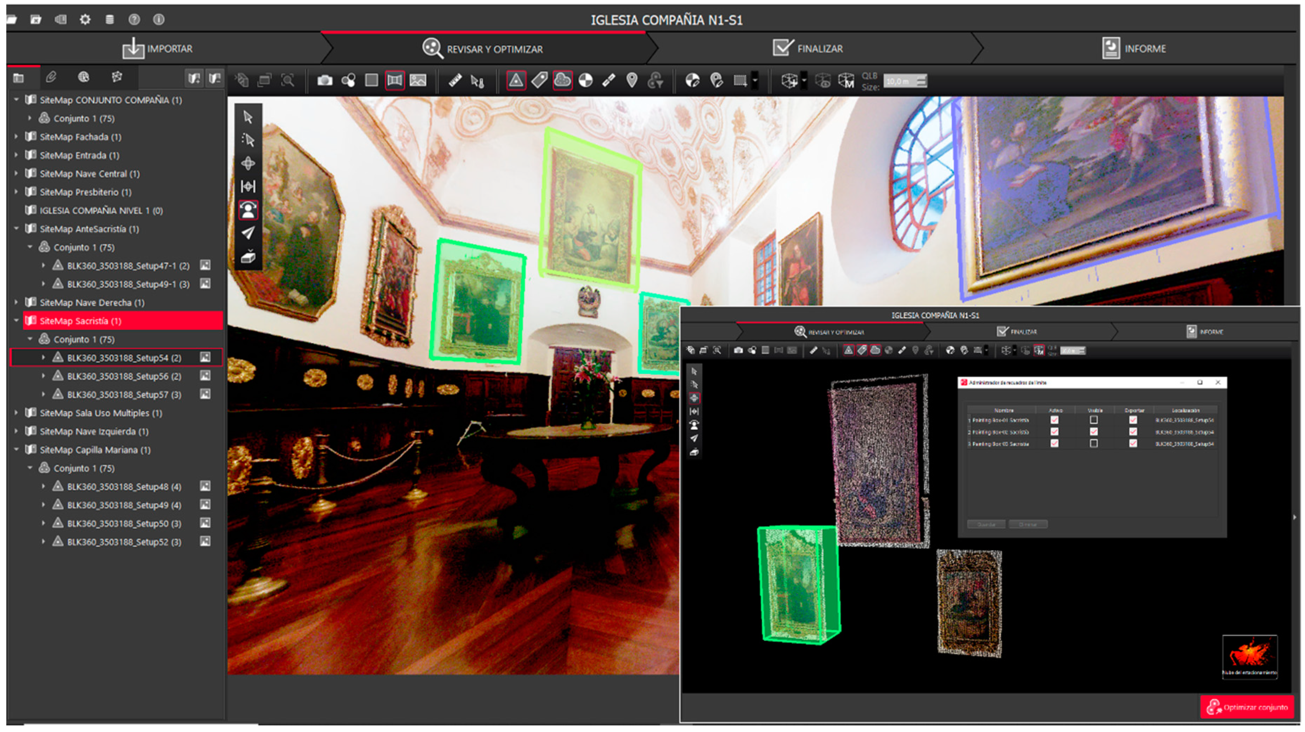Toggle the setup triangle icon in toolbar
This screenshot has height=732, width=1305.
516,81
